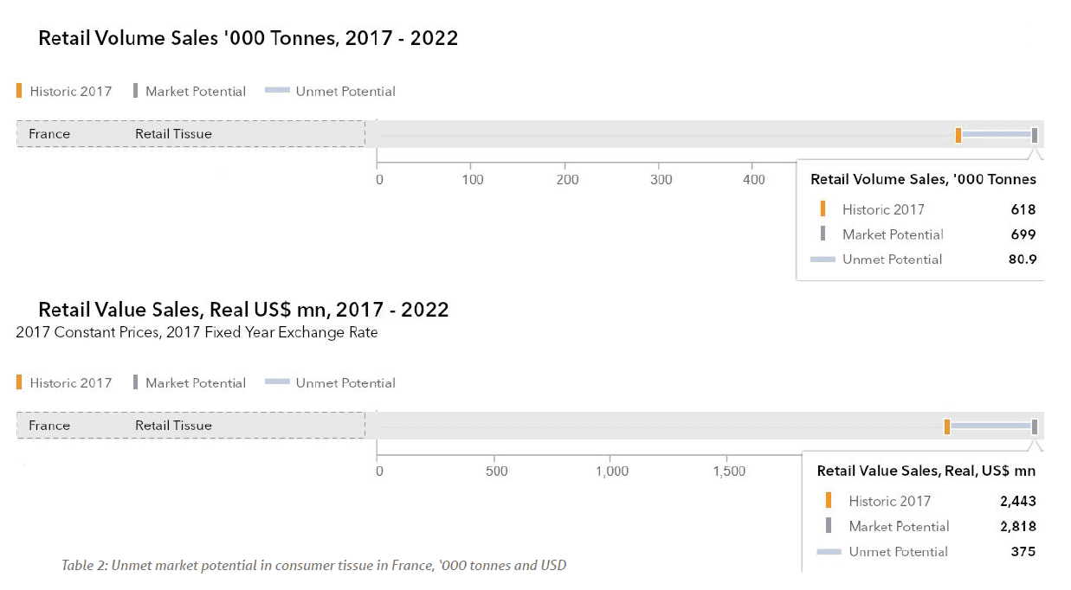The width and height of the screenshot is (1071, 590).
Task: Toggle Unmet Potential legend in volume chart
Action: [330, 91]
